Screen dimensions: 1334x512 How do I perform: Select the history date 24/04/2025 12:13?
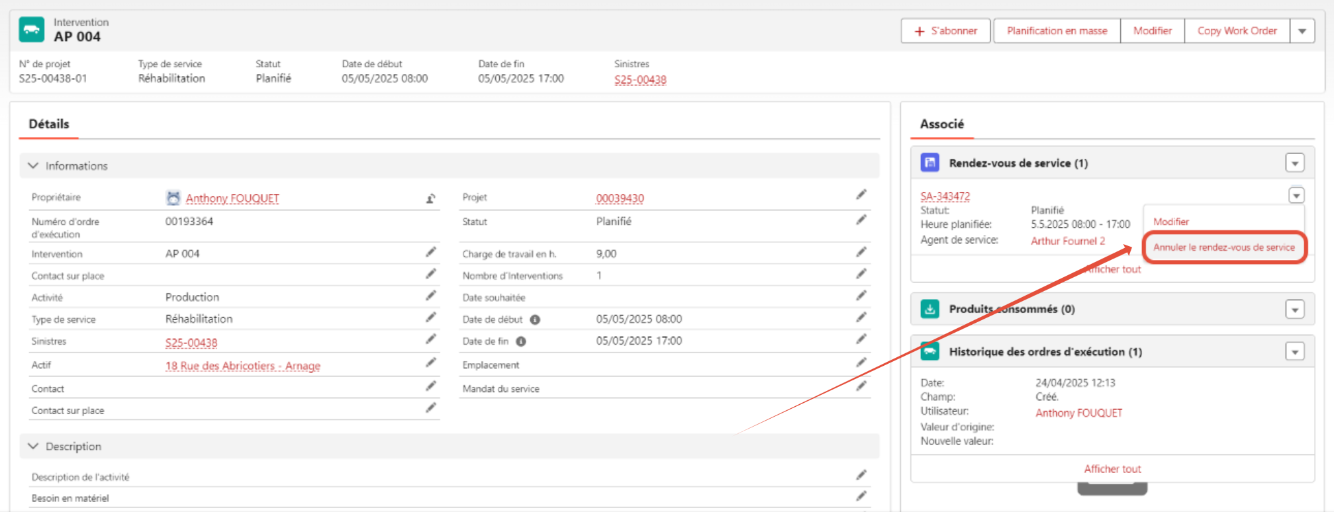click(1075, 382)
